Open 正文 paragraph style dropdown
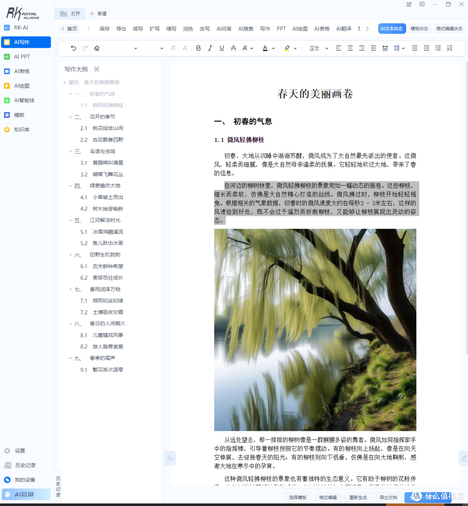 (318, 49)
